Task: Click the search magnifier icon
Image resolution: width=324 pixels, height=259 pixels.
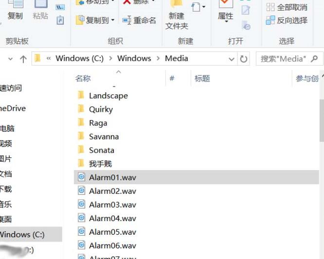Action: coord(314,59)
